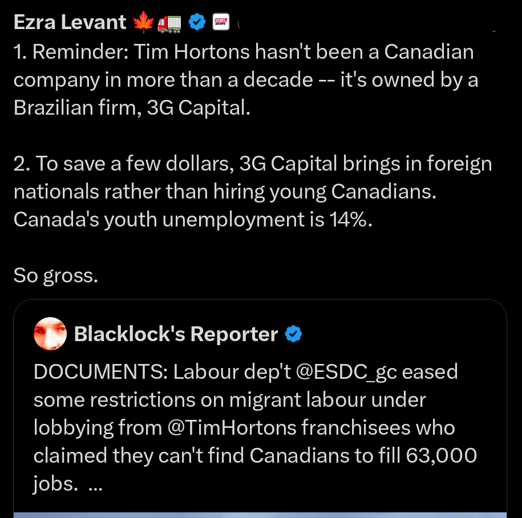The width and height of the screenshot is (522, 518).
Task: Visit Blacklock's Reporter profile via their name
Action: (175, 334)
